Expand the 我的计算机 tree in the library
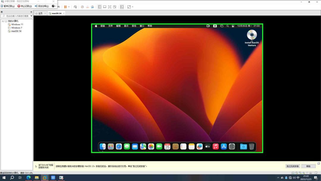The image size is (321, 181). pos(3,21)
